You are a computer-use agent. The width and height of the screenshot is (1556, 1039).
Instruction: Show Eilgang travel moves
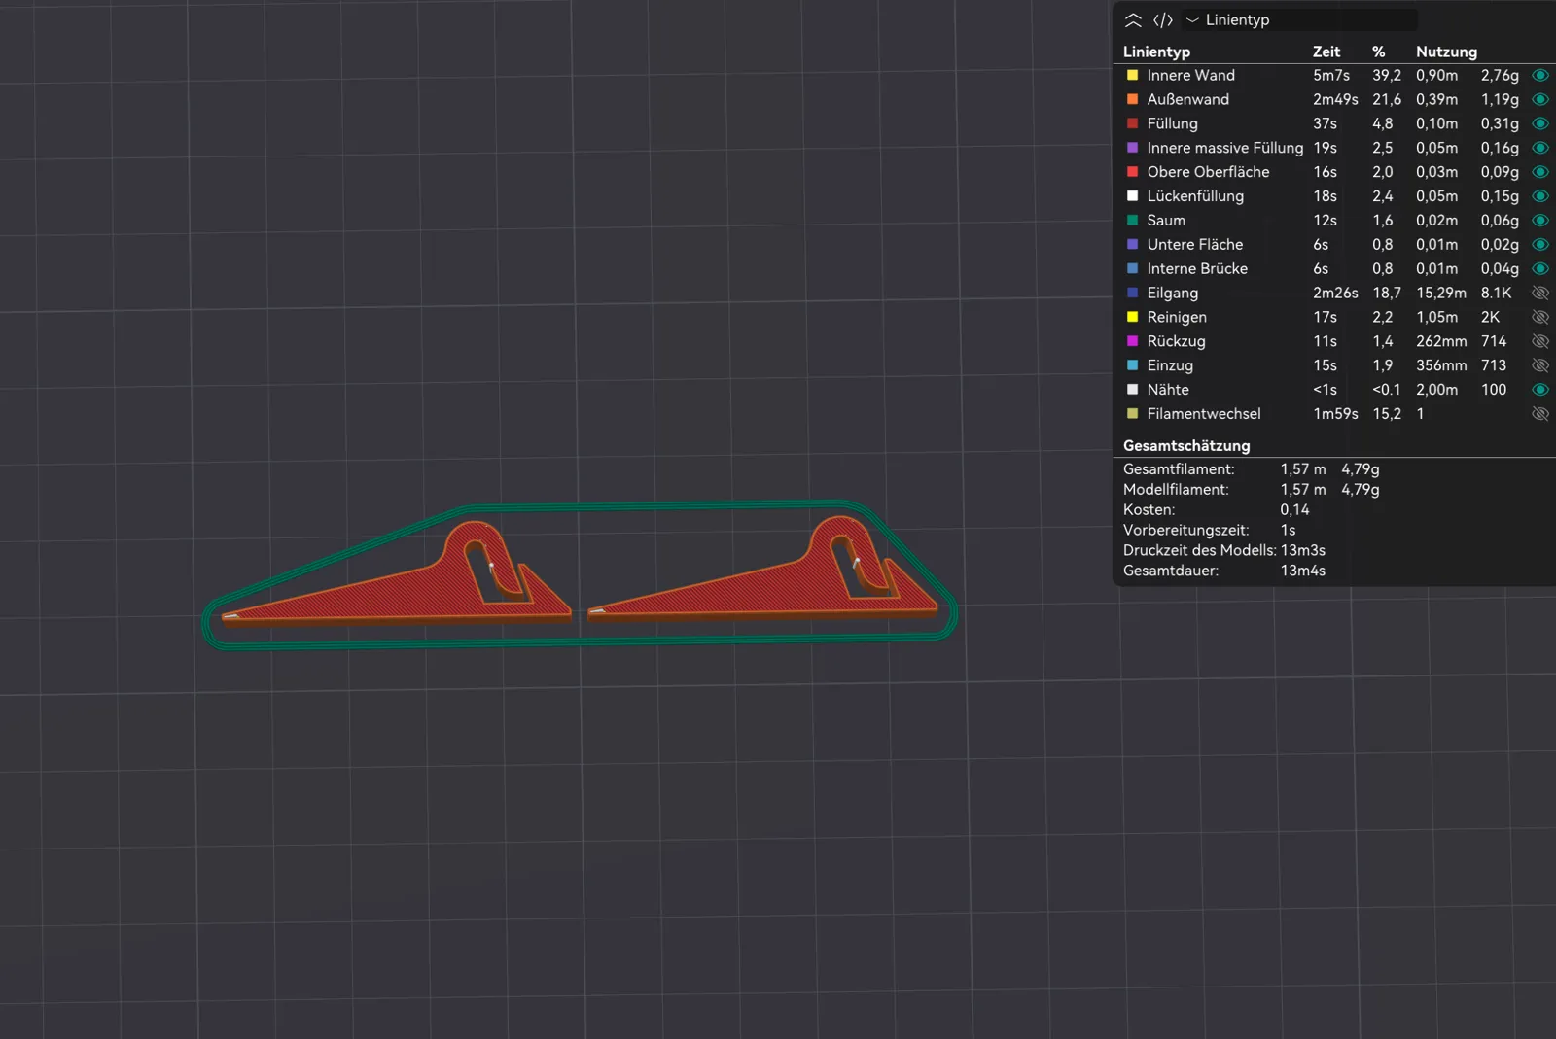[1540, 293]
